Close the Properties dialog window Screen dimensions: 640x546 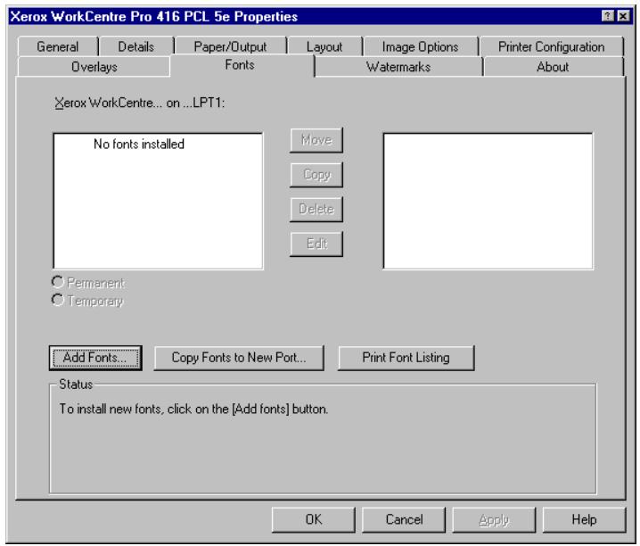coord(623,16)
